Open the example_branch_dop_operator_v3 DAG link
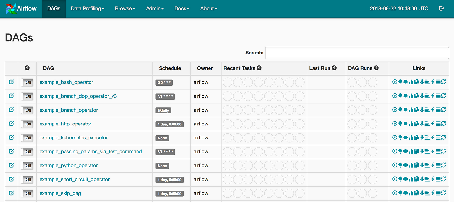Viewport: 454px width, 202px height. pyautogui.click(x=78, y=96)
